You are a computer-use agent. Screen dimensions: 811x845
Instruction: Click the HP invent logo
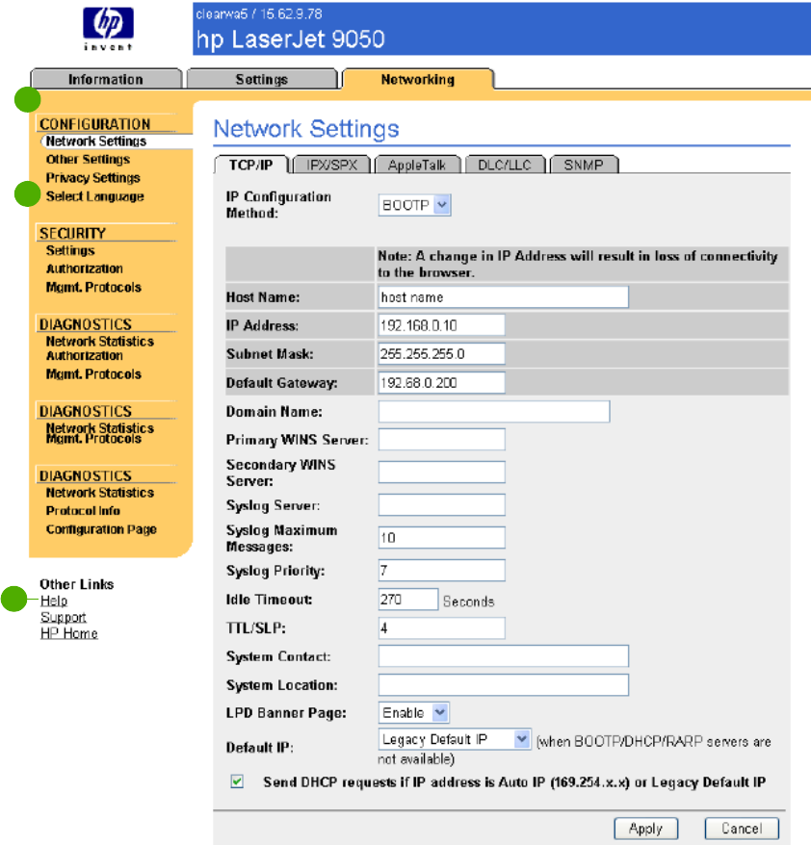[x=108, y=29]
